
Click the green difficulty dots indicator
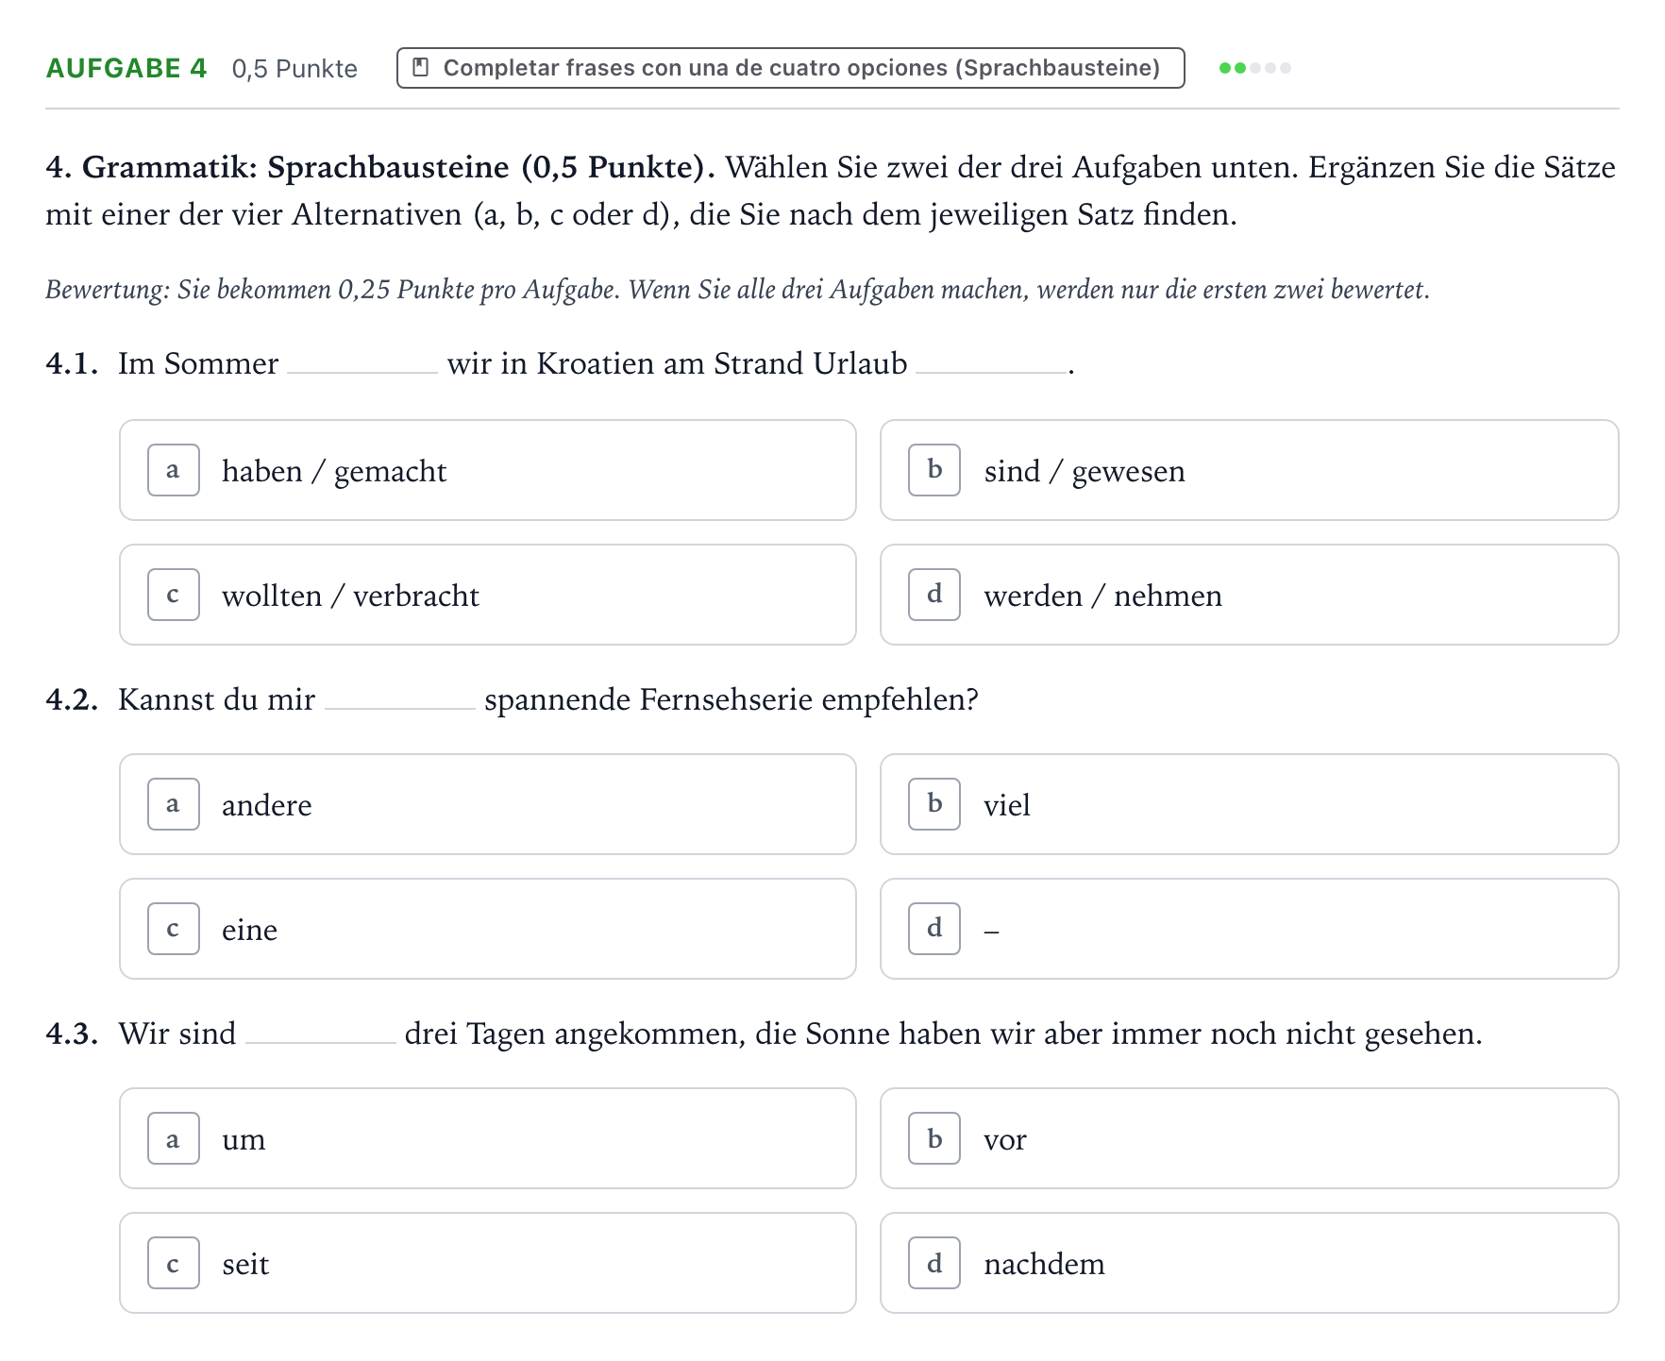[x=1255, y=68]
